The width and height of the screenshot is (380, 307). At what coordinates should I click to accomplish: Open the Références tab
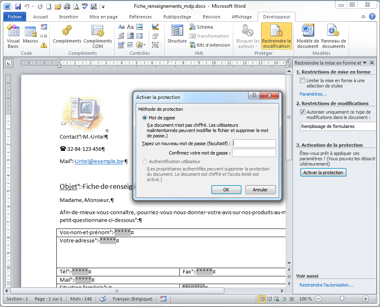point(141,17)
